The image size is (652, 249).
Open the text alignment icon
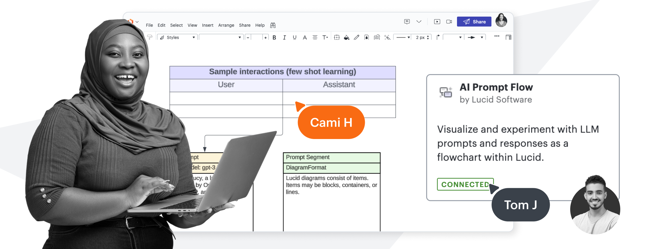[x=315, y=37]
